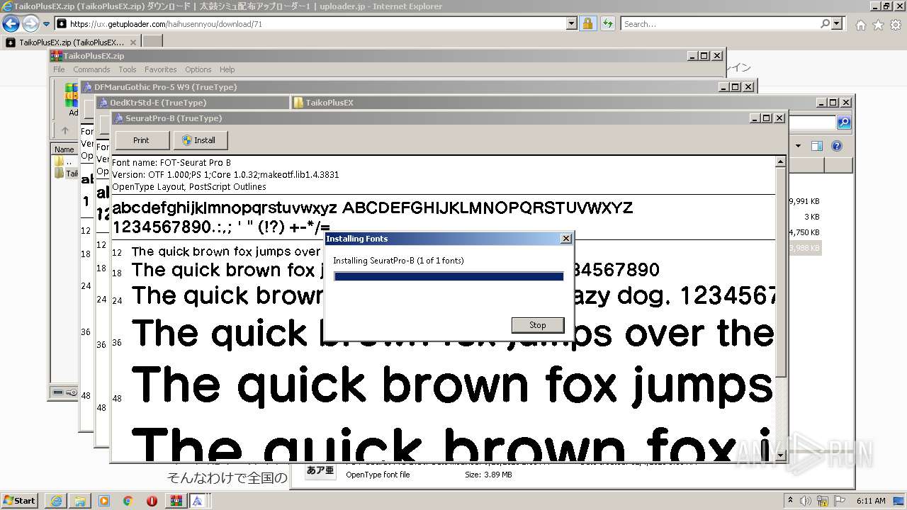This screenshot has width=907, height=510.
Task: Toggle the Explorer preview pane icon
Action: 817,147
